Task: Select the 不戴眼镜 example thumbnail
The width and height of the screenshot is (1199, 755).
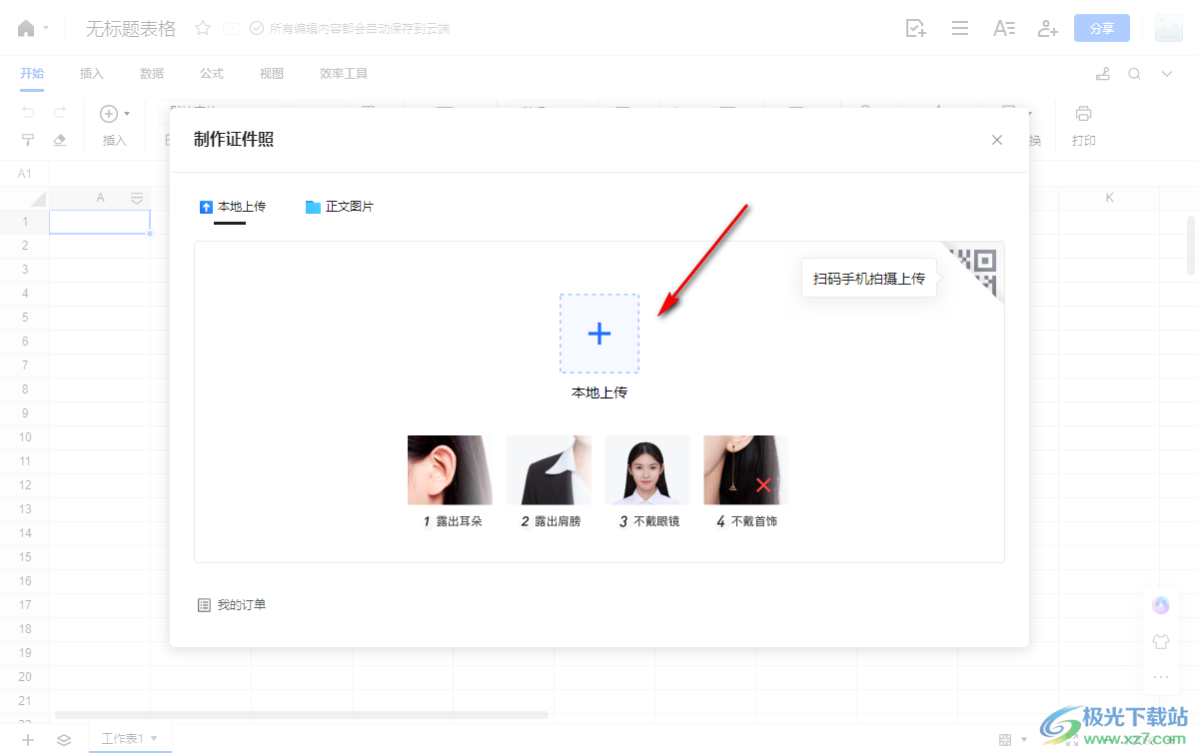Action: pos(647,470)
